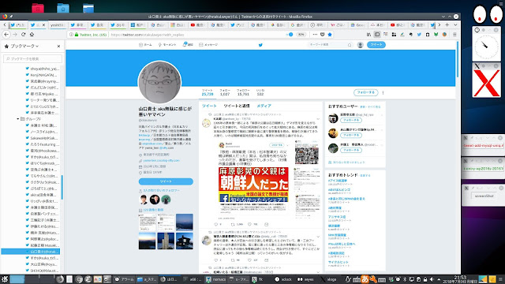Click the Twitter bird logo in top bar
This screenshot has width=505, height=284.
[260, 45]
